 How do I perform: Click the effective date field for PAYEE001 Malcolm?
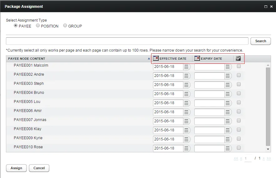pos(168,67)
